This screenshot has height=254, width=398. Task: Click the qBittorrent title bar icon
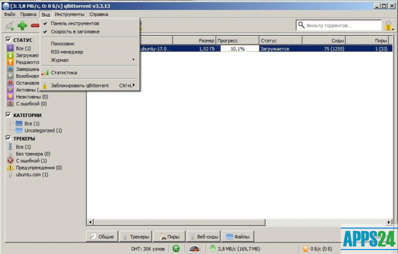[5, 6]
